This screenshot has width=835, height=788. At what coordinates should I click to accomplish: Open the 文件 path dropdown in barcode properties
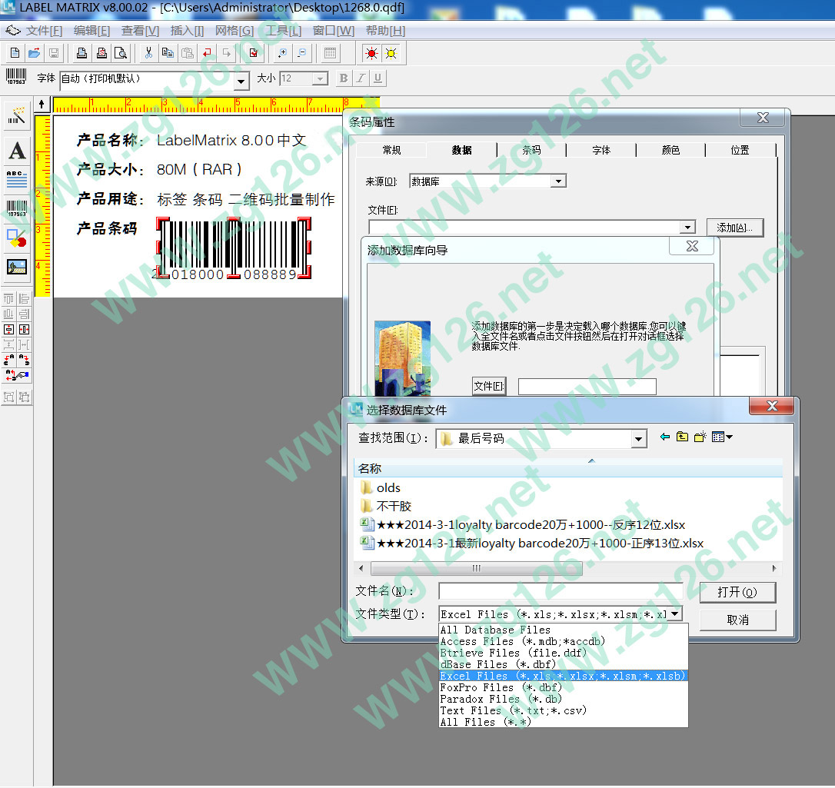click(687, 228)
